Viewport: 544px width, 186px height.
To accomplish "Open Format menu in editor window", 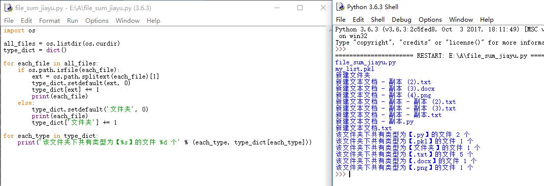I will pos(50,20).
